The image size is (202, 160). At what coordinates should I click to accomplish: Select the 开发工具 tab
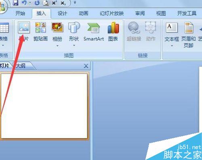pos(187,13)
